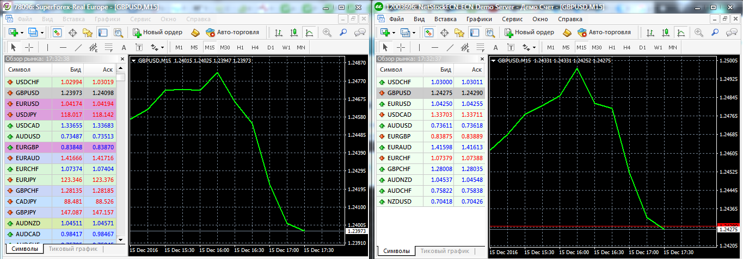Toggle the Market Watch panel in the right terminal

(429, 33)
